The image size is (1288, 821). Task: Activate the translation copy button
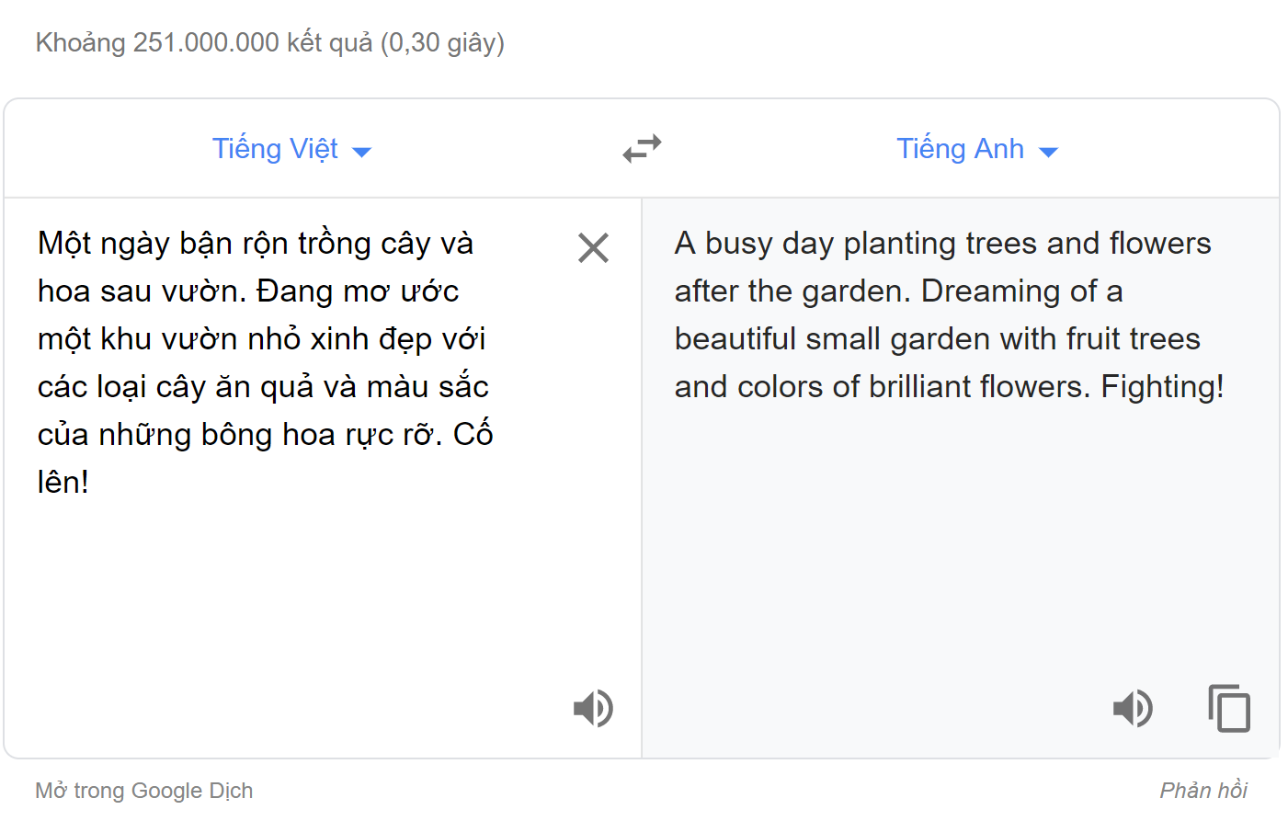click(x=1228, y=708)
